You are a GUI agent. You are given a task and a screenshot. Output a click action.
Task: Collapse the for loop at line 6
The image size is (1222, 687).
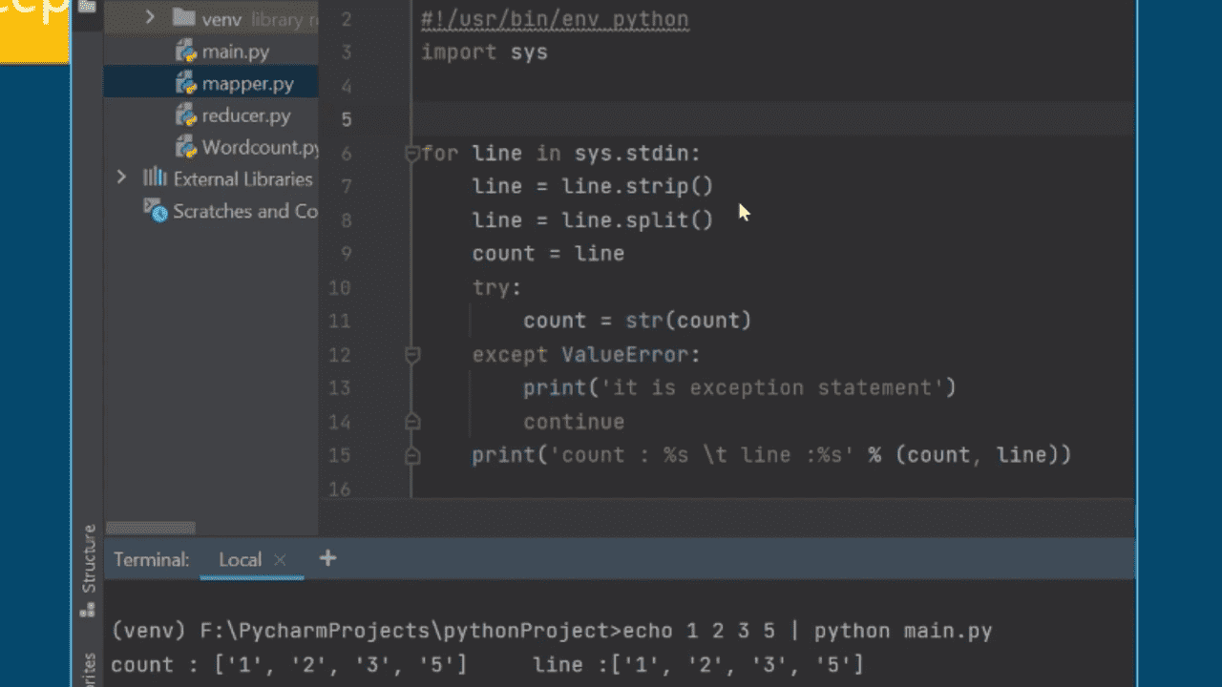[412, 154]
